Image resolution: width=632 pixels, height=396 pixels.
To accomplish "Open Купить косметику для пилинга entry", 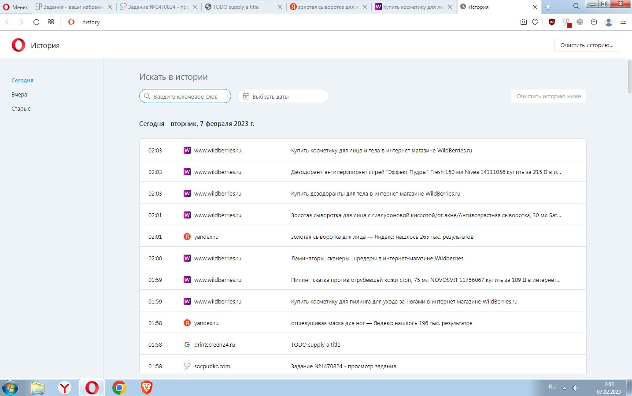I will [x=362, y=301].
